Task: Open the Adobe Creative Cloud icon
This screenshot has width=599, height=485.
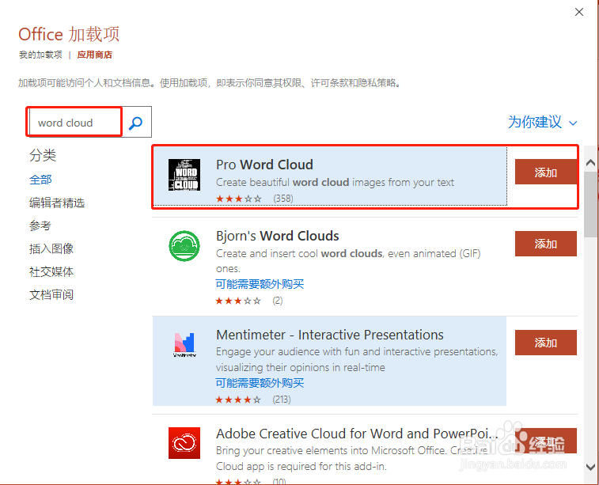Action: [x=184, y=443]
